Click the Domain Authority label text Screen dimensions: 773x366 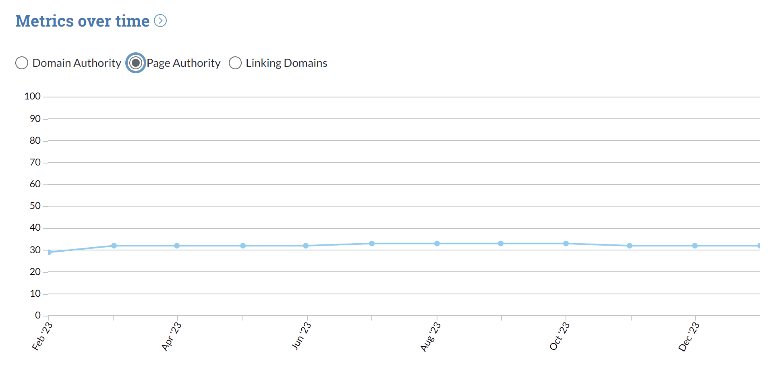77,63
